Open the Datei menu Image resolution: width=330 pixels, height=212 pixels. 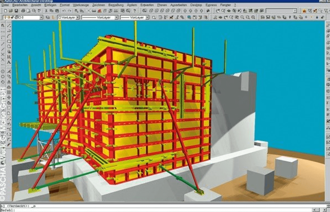tap(5, 5)
